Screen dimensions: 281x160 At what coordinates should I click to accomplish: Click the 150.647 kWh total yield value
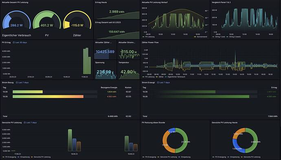(x=116, y=32)
